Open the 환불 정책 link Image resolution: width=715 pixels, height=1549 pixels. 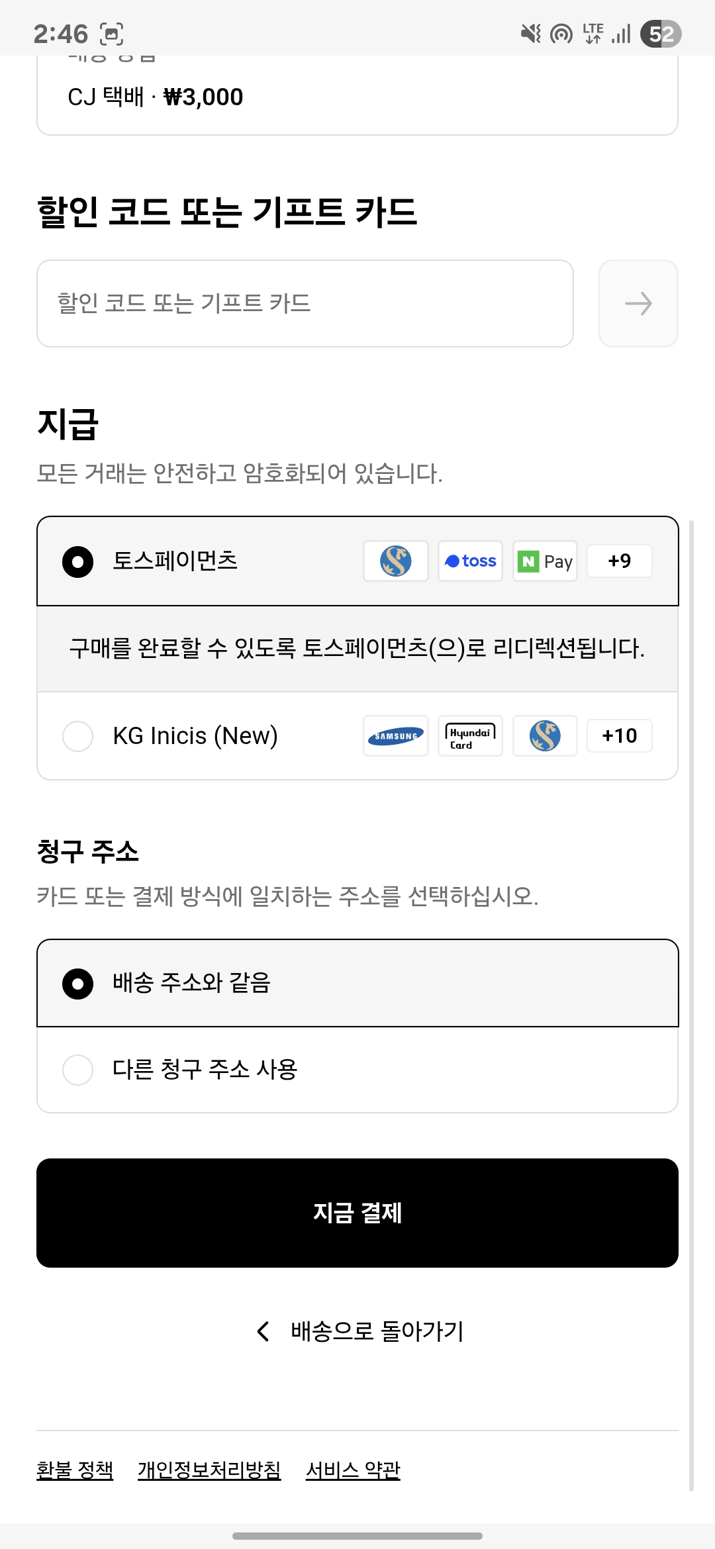[75, 1470]
